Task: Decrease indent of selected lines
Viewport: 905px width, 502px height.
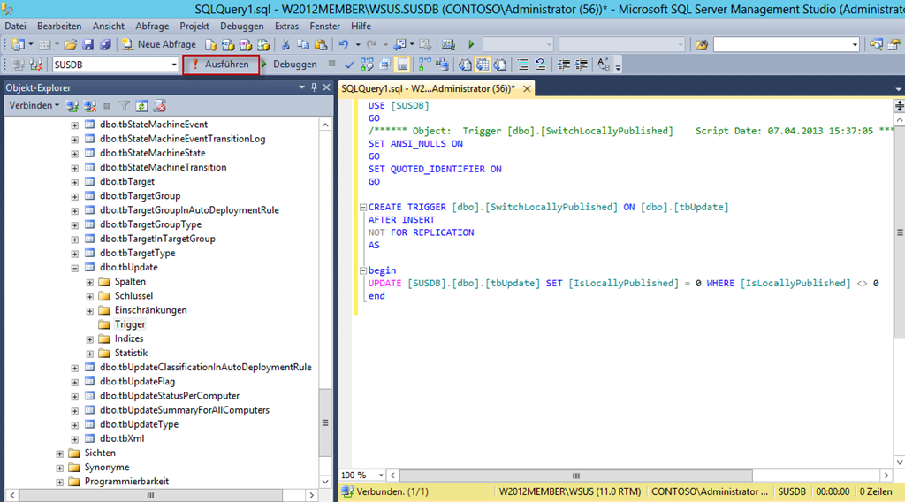Action: pos(563,65)
